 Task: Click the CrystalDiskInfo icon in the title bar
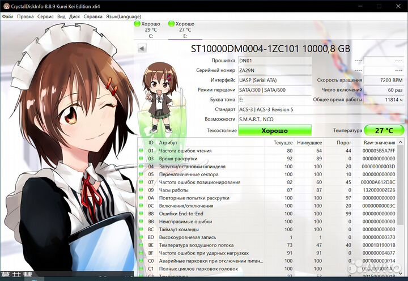click(6, 5)
